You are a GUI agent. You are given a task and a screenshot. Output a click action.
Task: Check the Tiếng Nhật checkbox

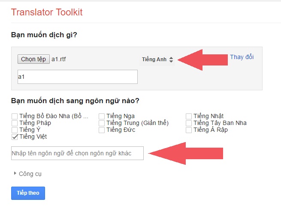point(189,116)
